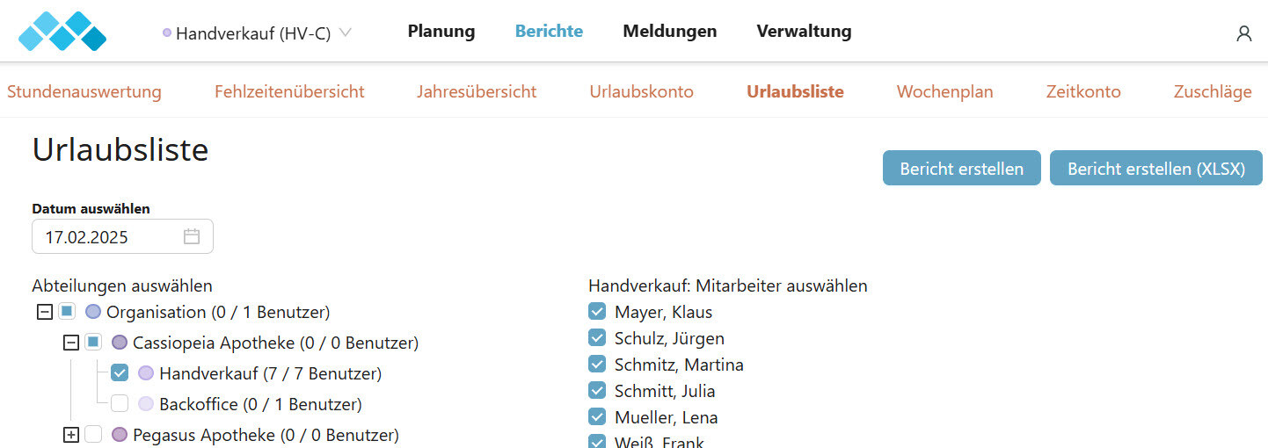Click the Cassiopeia Apotheke circle icon
Image resolution: width=1268 pixels, height=448 pixels.
click(120, 343)
